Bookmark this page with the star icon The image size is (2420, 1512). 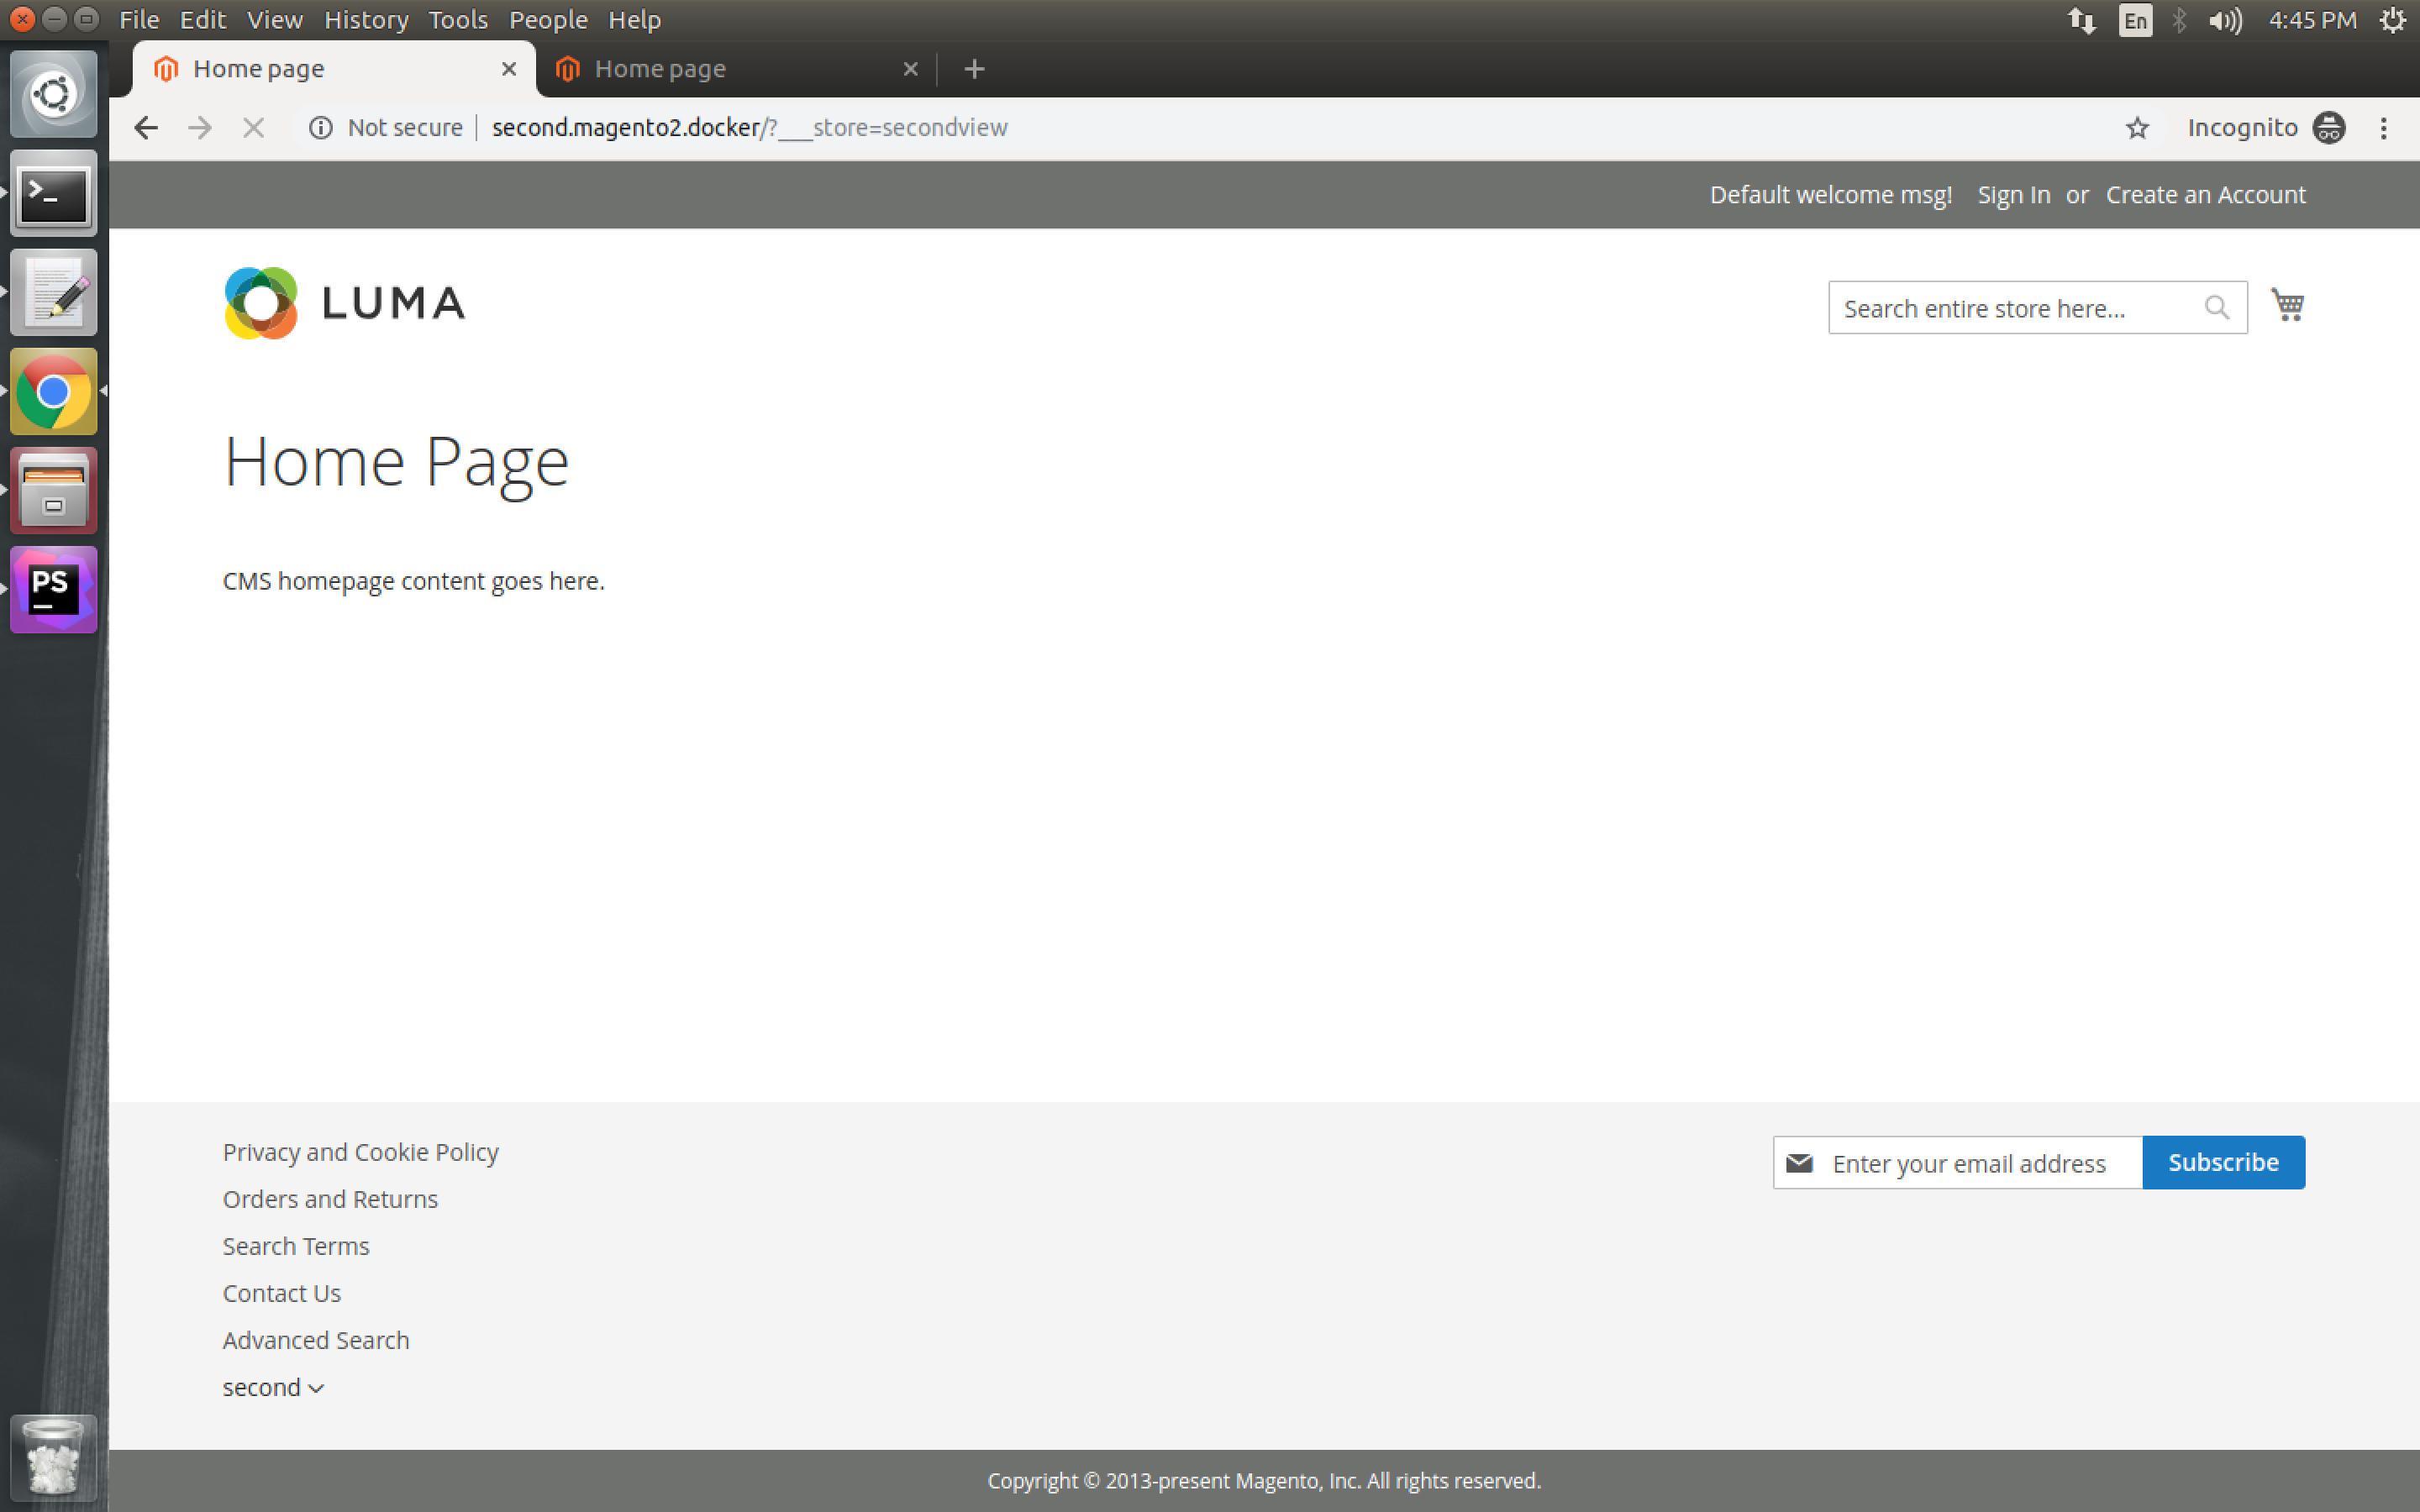point(2137,128)
